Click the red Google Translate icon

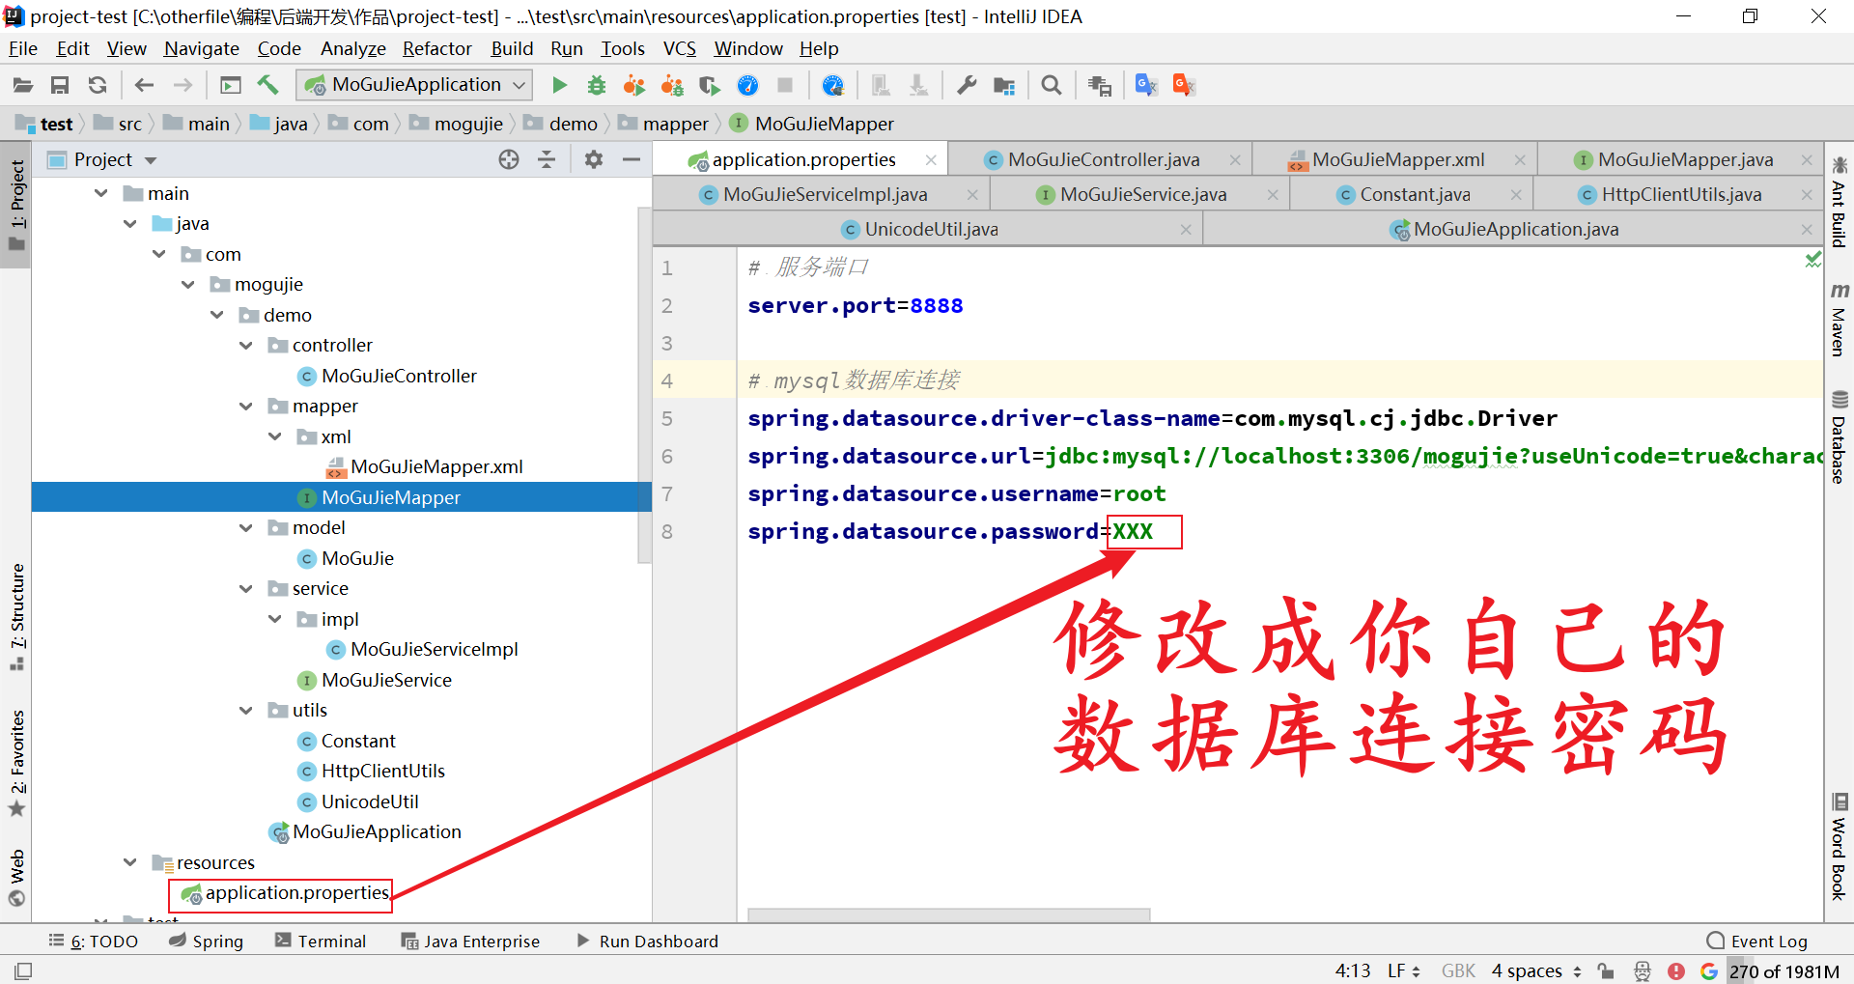pyautogui.click(x=1184, y=85)
